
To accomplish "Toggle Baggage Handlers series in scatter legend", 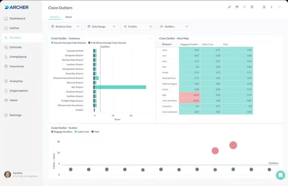I will coord(62,132).
